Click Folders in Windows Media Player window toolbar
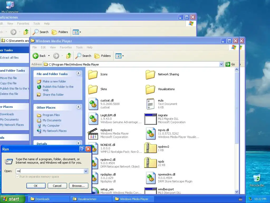The width and height of the screenshot is (270, 203). click(103, 56)
